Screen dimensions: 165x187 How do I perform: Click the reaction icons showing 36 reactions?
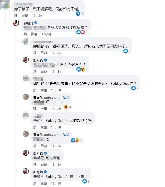83,32
